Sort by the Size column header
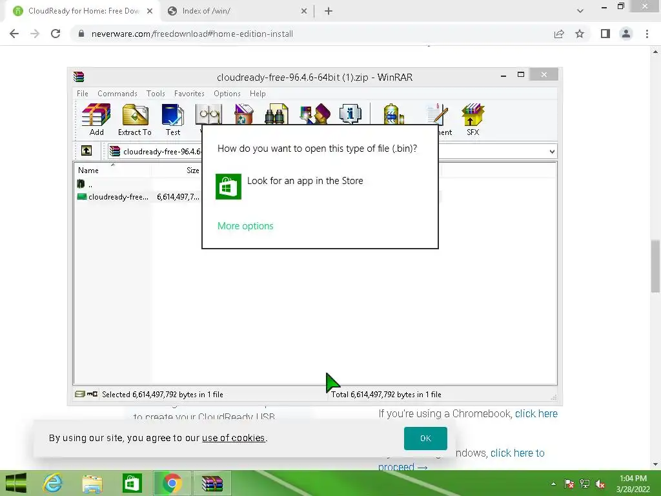The height and width of the screenshot is (496, 661). pos(177,170)
